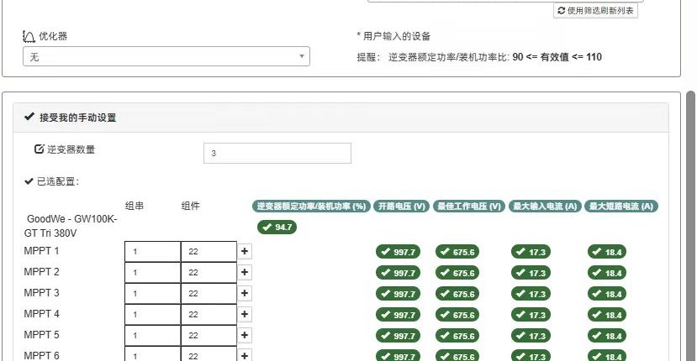Click the edit icon next to 逆变器数量
Screen dimensions: 697x361
coord(40,149)
